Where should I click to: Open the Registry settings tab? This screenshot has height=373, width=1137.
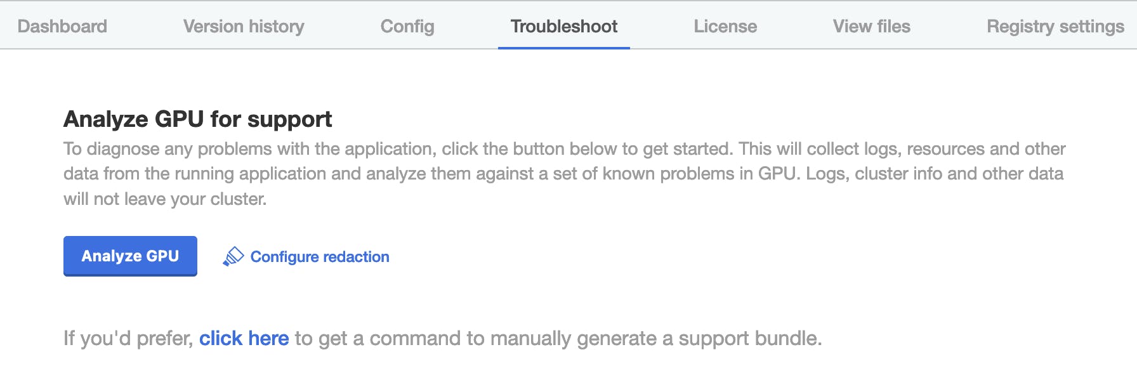1055,26
